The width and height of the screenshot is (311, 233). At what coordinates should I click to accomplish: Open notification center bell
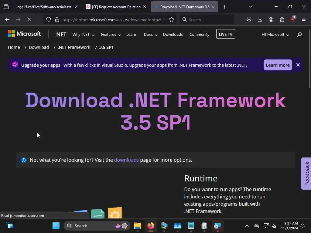(x=303, y=226)
